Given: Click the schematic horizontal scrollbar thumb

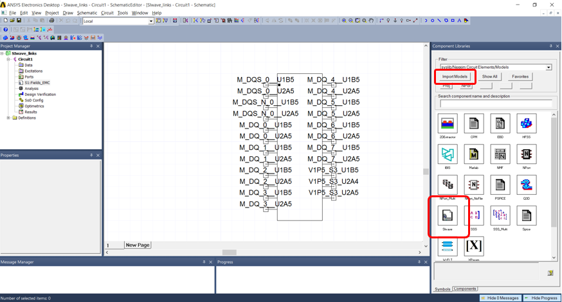Looking at the screenshot, I should pos(230,253).
